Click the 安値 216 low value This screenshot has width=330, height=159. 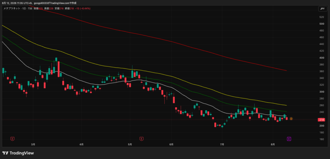pyautogui.click(x=59, y=9)
